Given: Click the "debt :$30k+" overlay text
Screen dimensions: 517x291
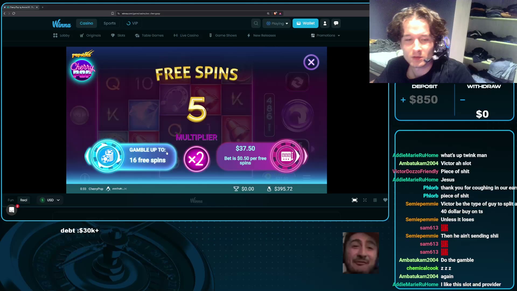Looking at the screenshot, I should point(80,230).
